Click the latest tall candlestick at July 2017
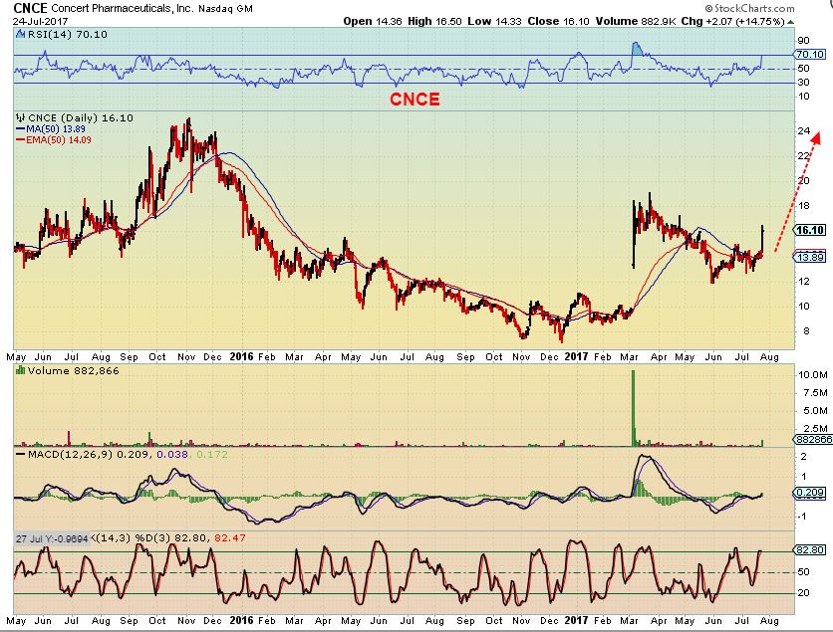The width and height of the screenshot is (833, 632). (763, 238)
